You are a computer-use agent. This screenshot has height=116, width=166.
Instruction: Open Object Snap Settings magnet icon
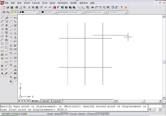[x=11, y=82]
